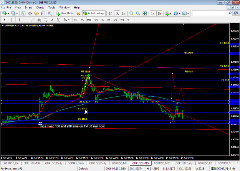
Task: Expand the Indicators dropdown arrow
Action: coord(170,13)
